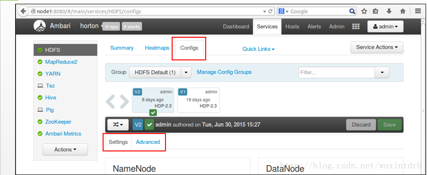The width and height of the screenshot is (427, 175).
Task: Select the HDFS Default (1) group button
Action: [155, 72]
